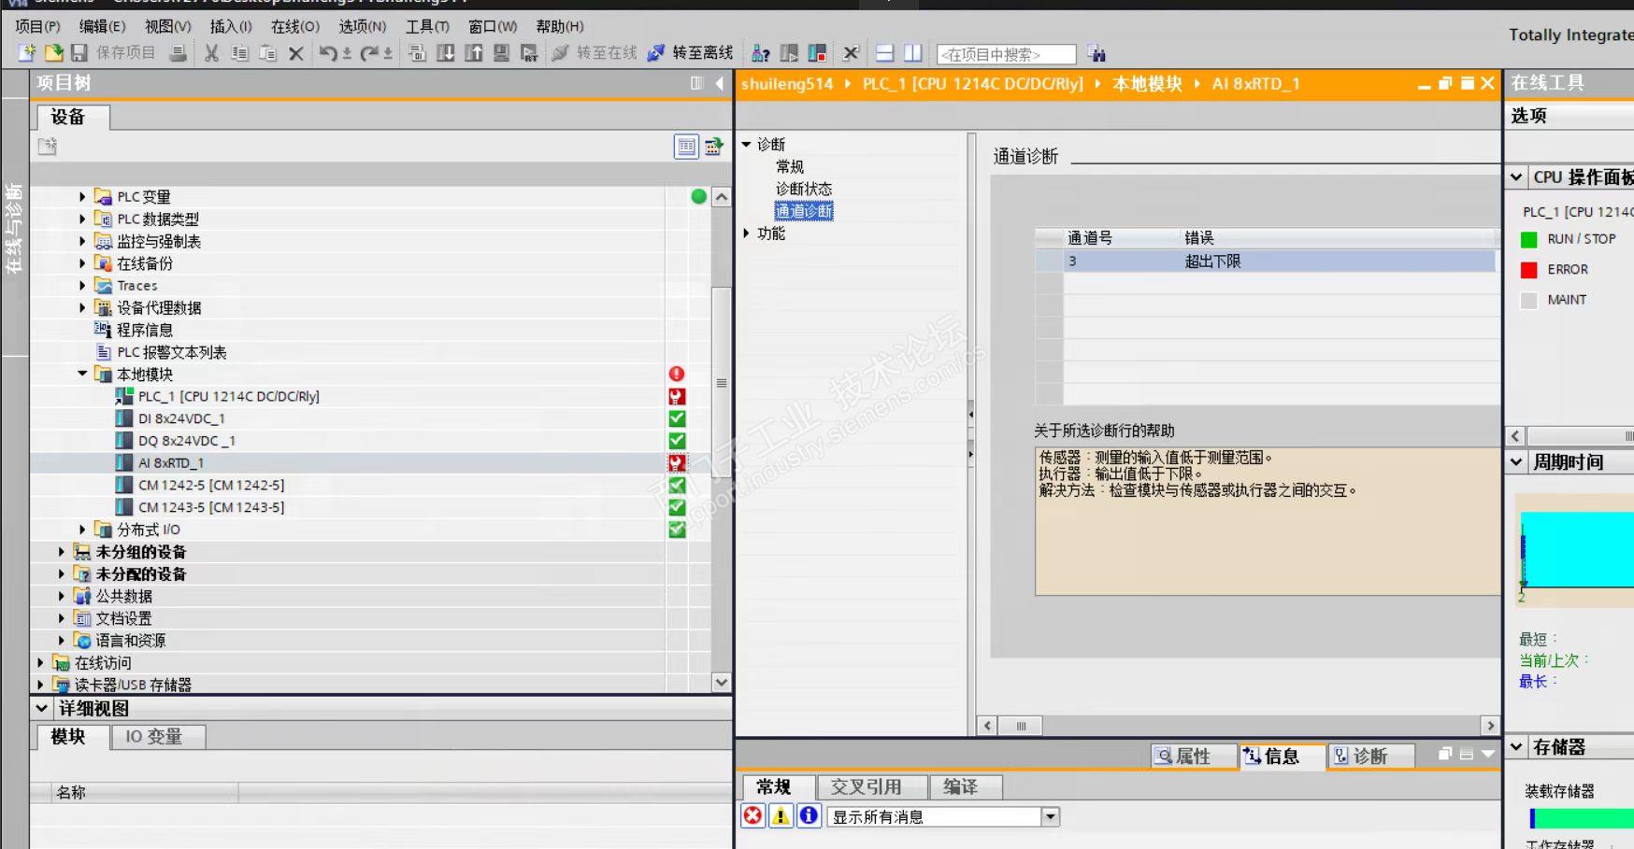The height and width of the screenshot is (849, 1634).
Task: Click the stop CPU toolbar icon
Action: [818, 53]
